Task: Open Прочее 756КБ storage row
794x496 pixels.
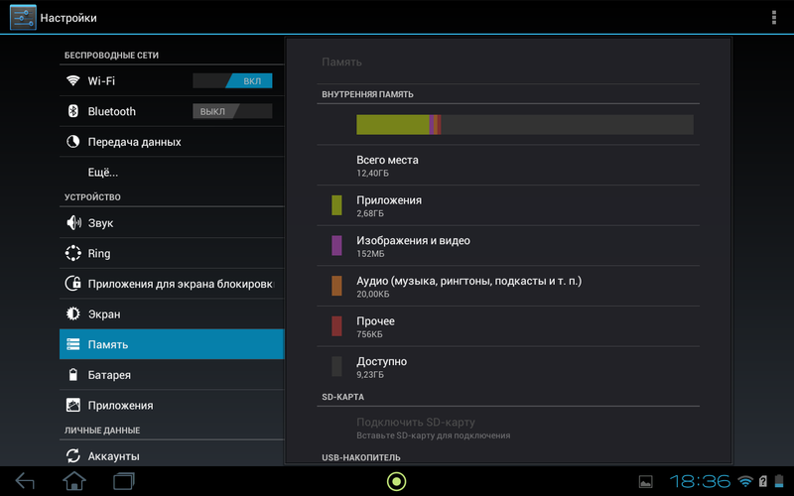Action: coord(508,326)
